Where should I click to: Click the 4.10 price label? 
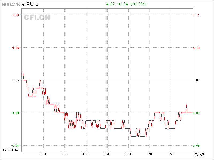click(196, 48)
